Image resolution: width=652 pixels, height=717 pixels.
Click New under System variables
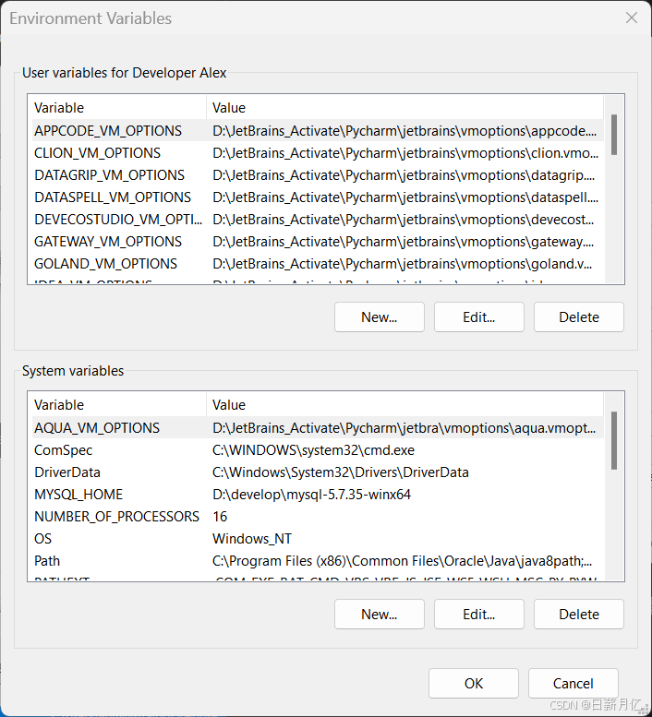tap(380, 615)
